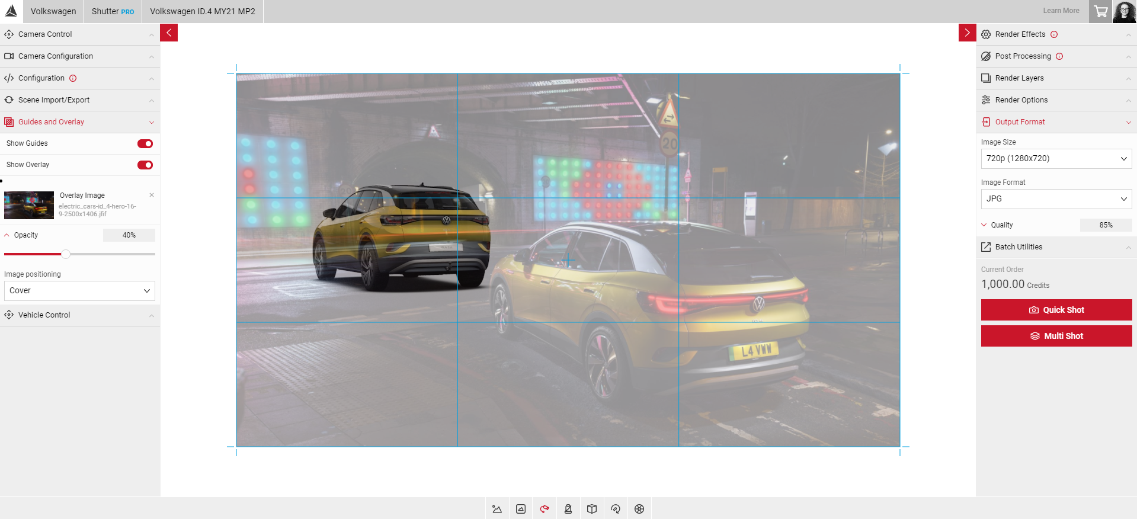Viewport: 1137px width, 519px height.
Task: Click the Camera Configuration camera icon
Action: click(x=9, y=56)
